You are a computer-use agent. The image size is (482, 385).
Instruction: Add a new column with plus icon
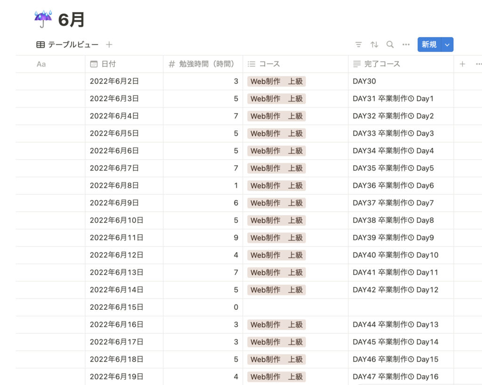click(x=462, y=64)
